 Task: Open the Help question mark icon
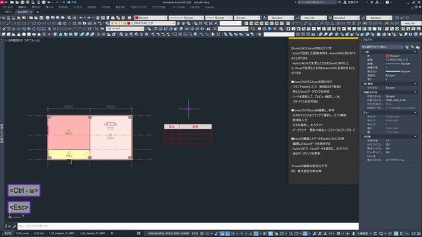click(x=387, y=2)
